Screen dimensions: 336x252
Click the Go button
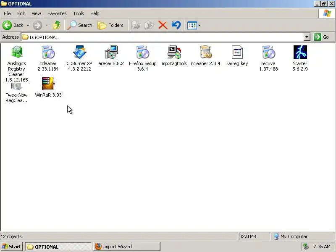pos(321,37)
